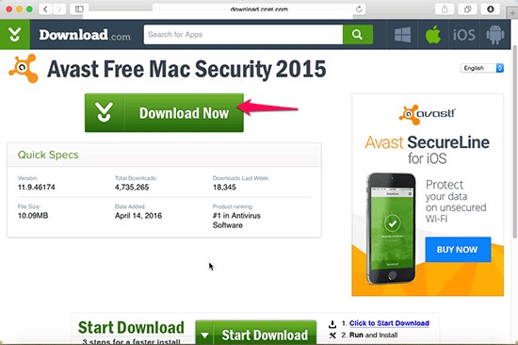Go back with Safari's back arrow
This screenshot has width=518, height=345.
pos(45,9)
